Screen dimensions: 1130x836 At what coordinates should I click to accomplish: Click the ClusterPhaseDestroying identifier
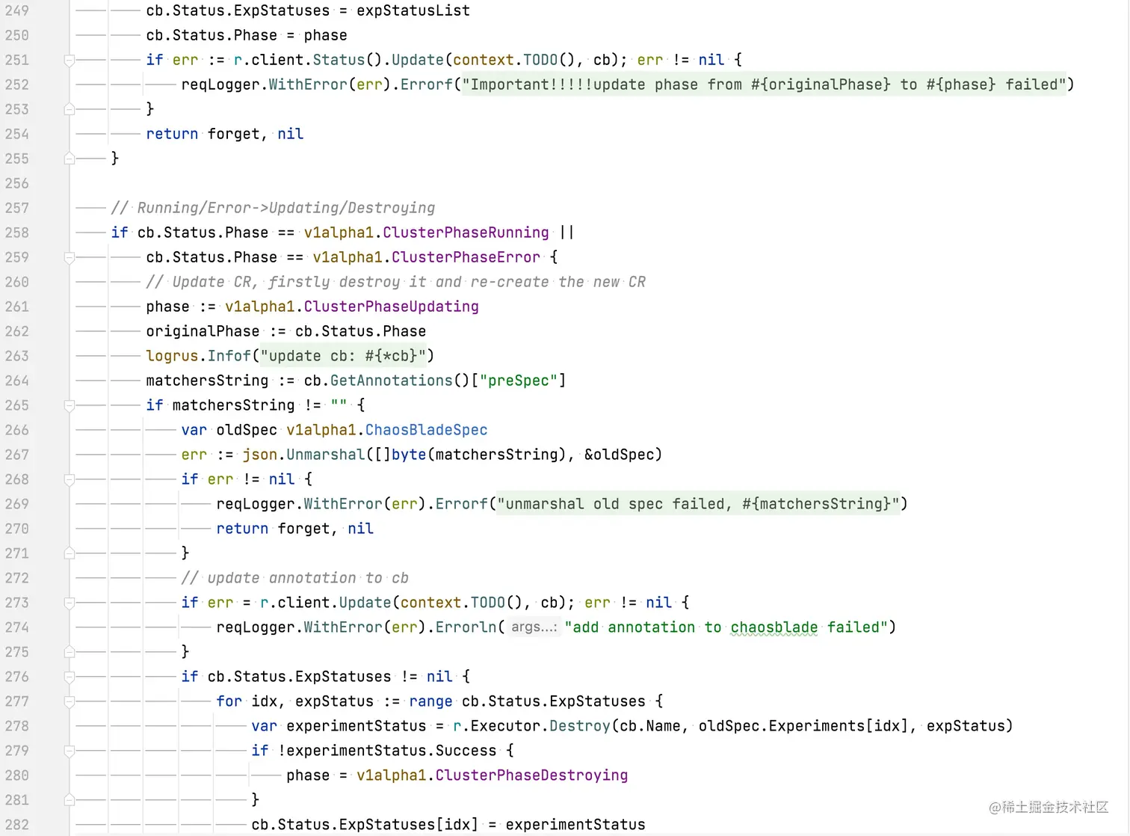pyautogui.click(x=531, y=775)
